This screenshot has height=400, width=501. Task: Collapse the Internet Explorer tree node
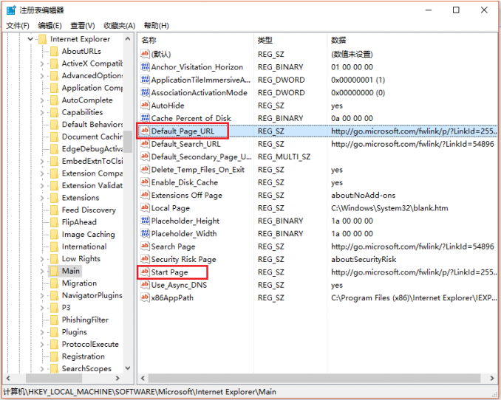tap(30, 39)
